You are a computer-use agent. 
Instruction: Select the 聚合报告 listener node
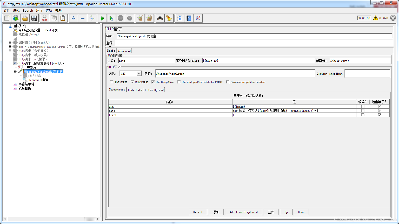point(25,88)
